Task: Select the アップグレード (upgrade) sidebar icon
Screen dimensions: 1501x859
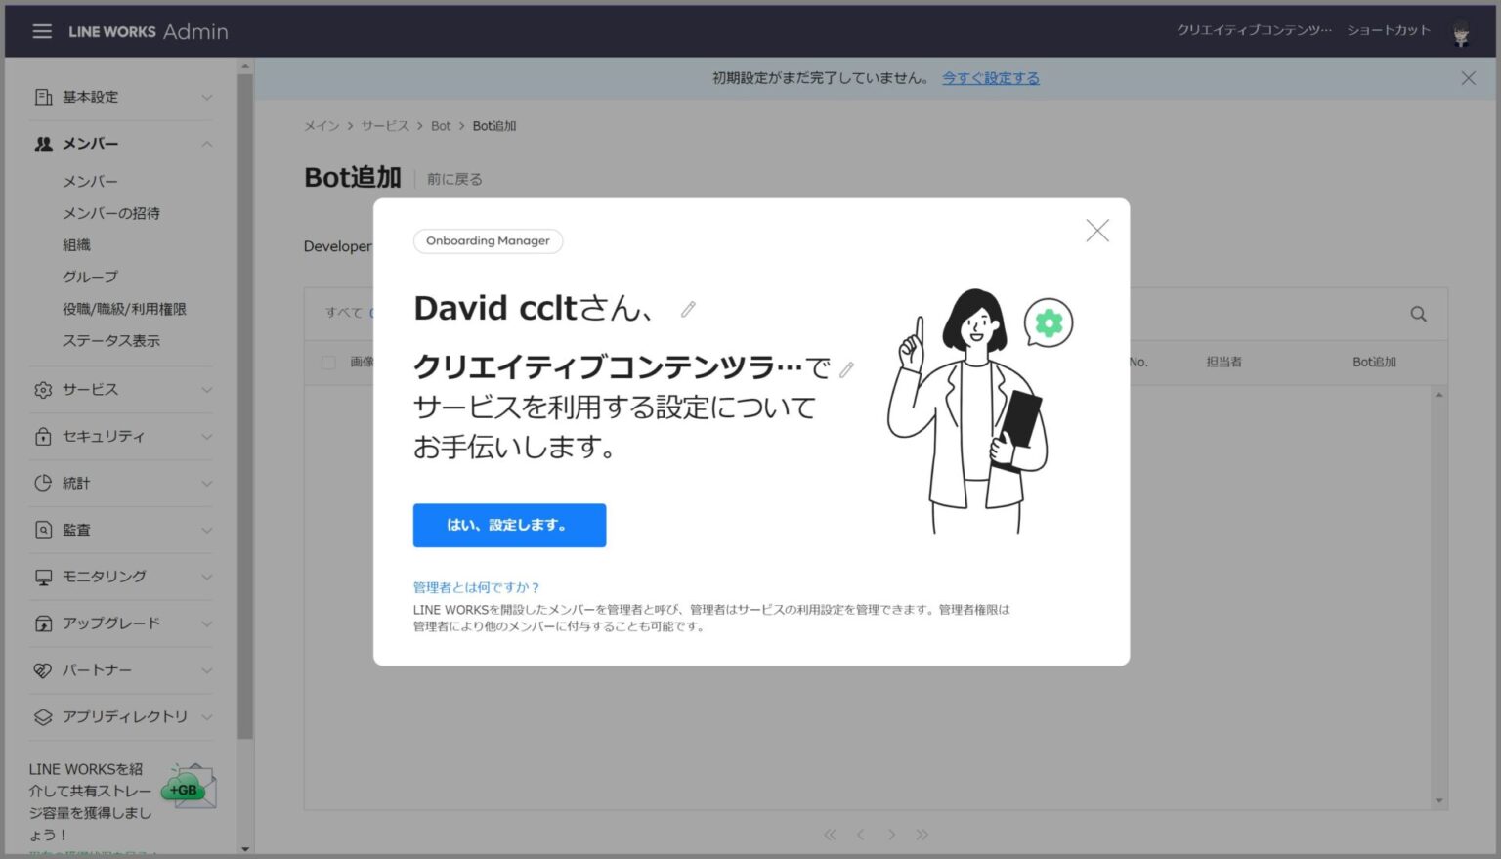Action: point(42,623)
